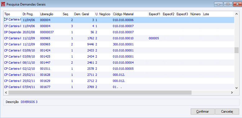The image size is (242, 118).
Task: Click the date 07/04/11
Action: (29, 87)
